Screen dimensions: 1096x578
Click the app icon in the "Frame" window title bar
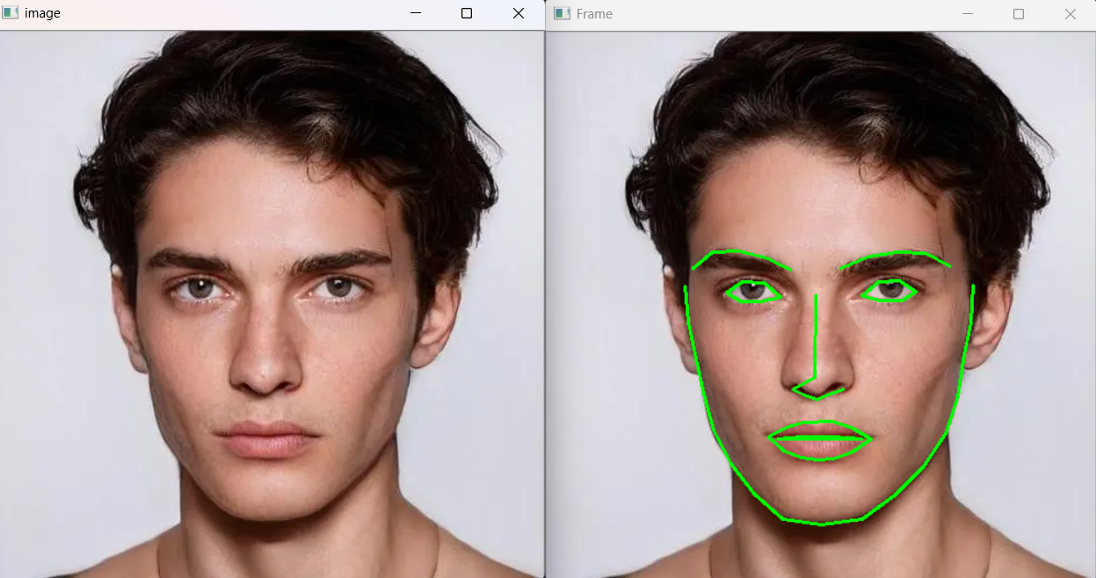[x=562, y=13]
